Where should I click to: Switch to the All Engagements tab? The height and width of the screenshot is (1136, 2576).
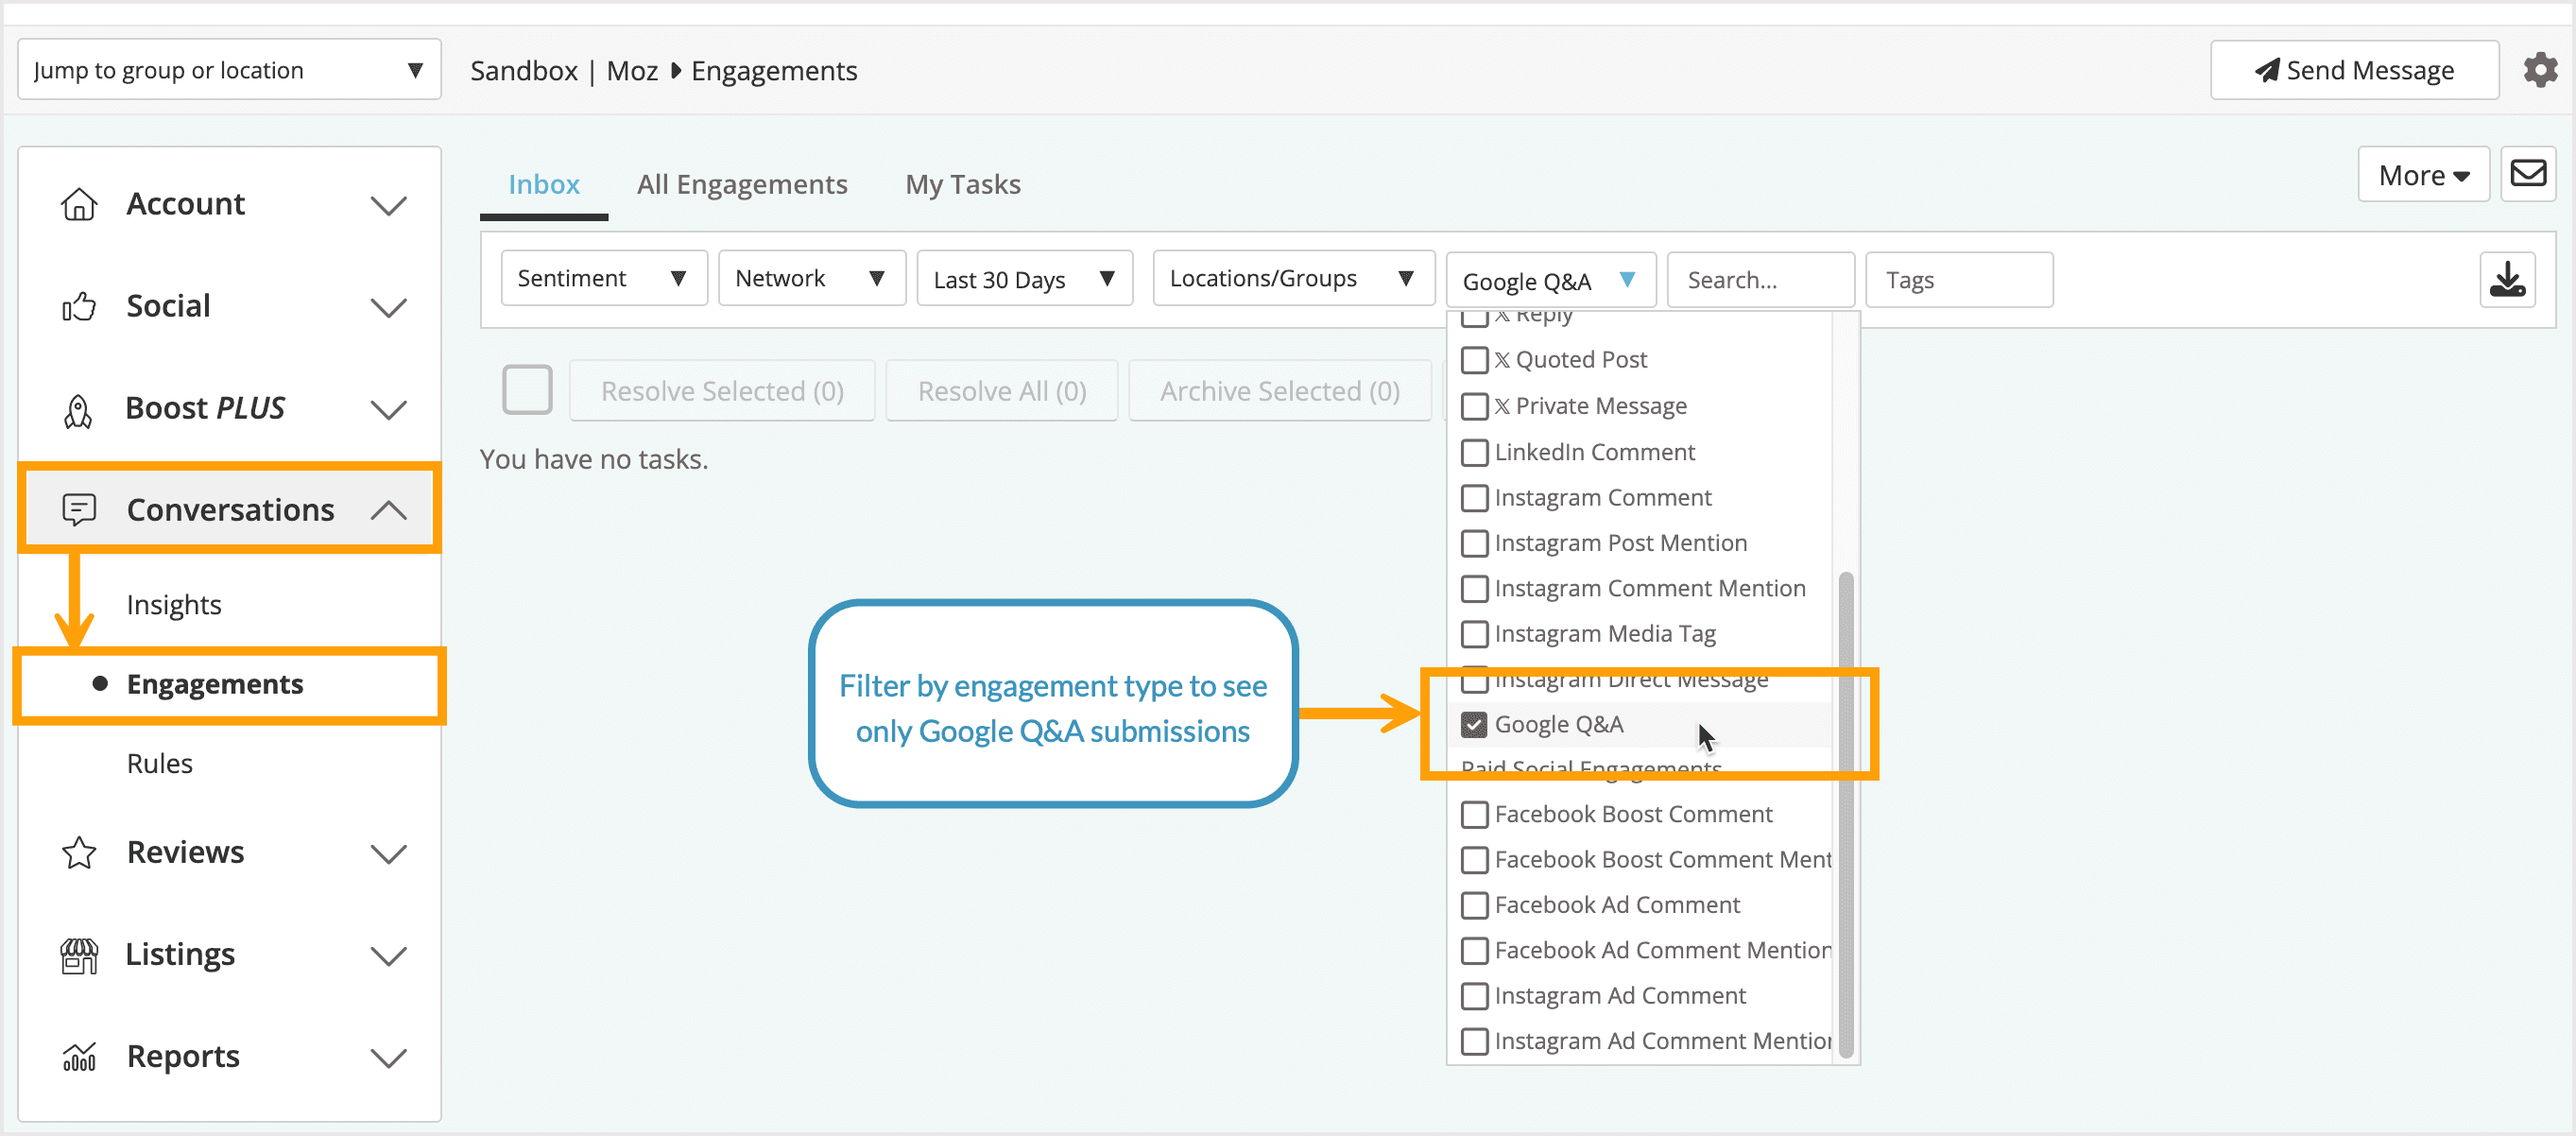pyautogui.click(x=743, y=183)
